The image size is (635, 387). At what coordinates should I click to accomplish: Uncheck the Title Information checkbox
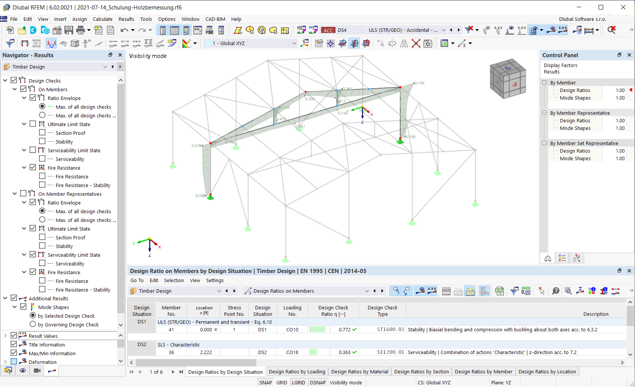tap(14, 344)
